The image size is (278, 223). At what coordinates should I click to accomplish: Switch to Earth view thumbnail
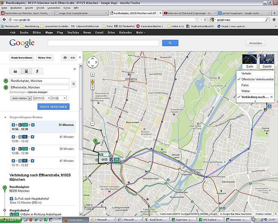pyautogui.click(x=250, y=61)
